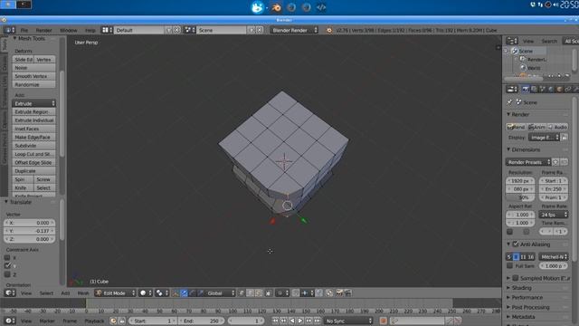Toggle the 3D manipulator widget
The height and width of the screenshot is (326, 579).
176,293
